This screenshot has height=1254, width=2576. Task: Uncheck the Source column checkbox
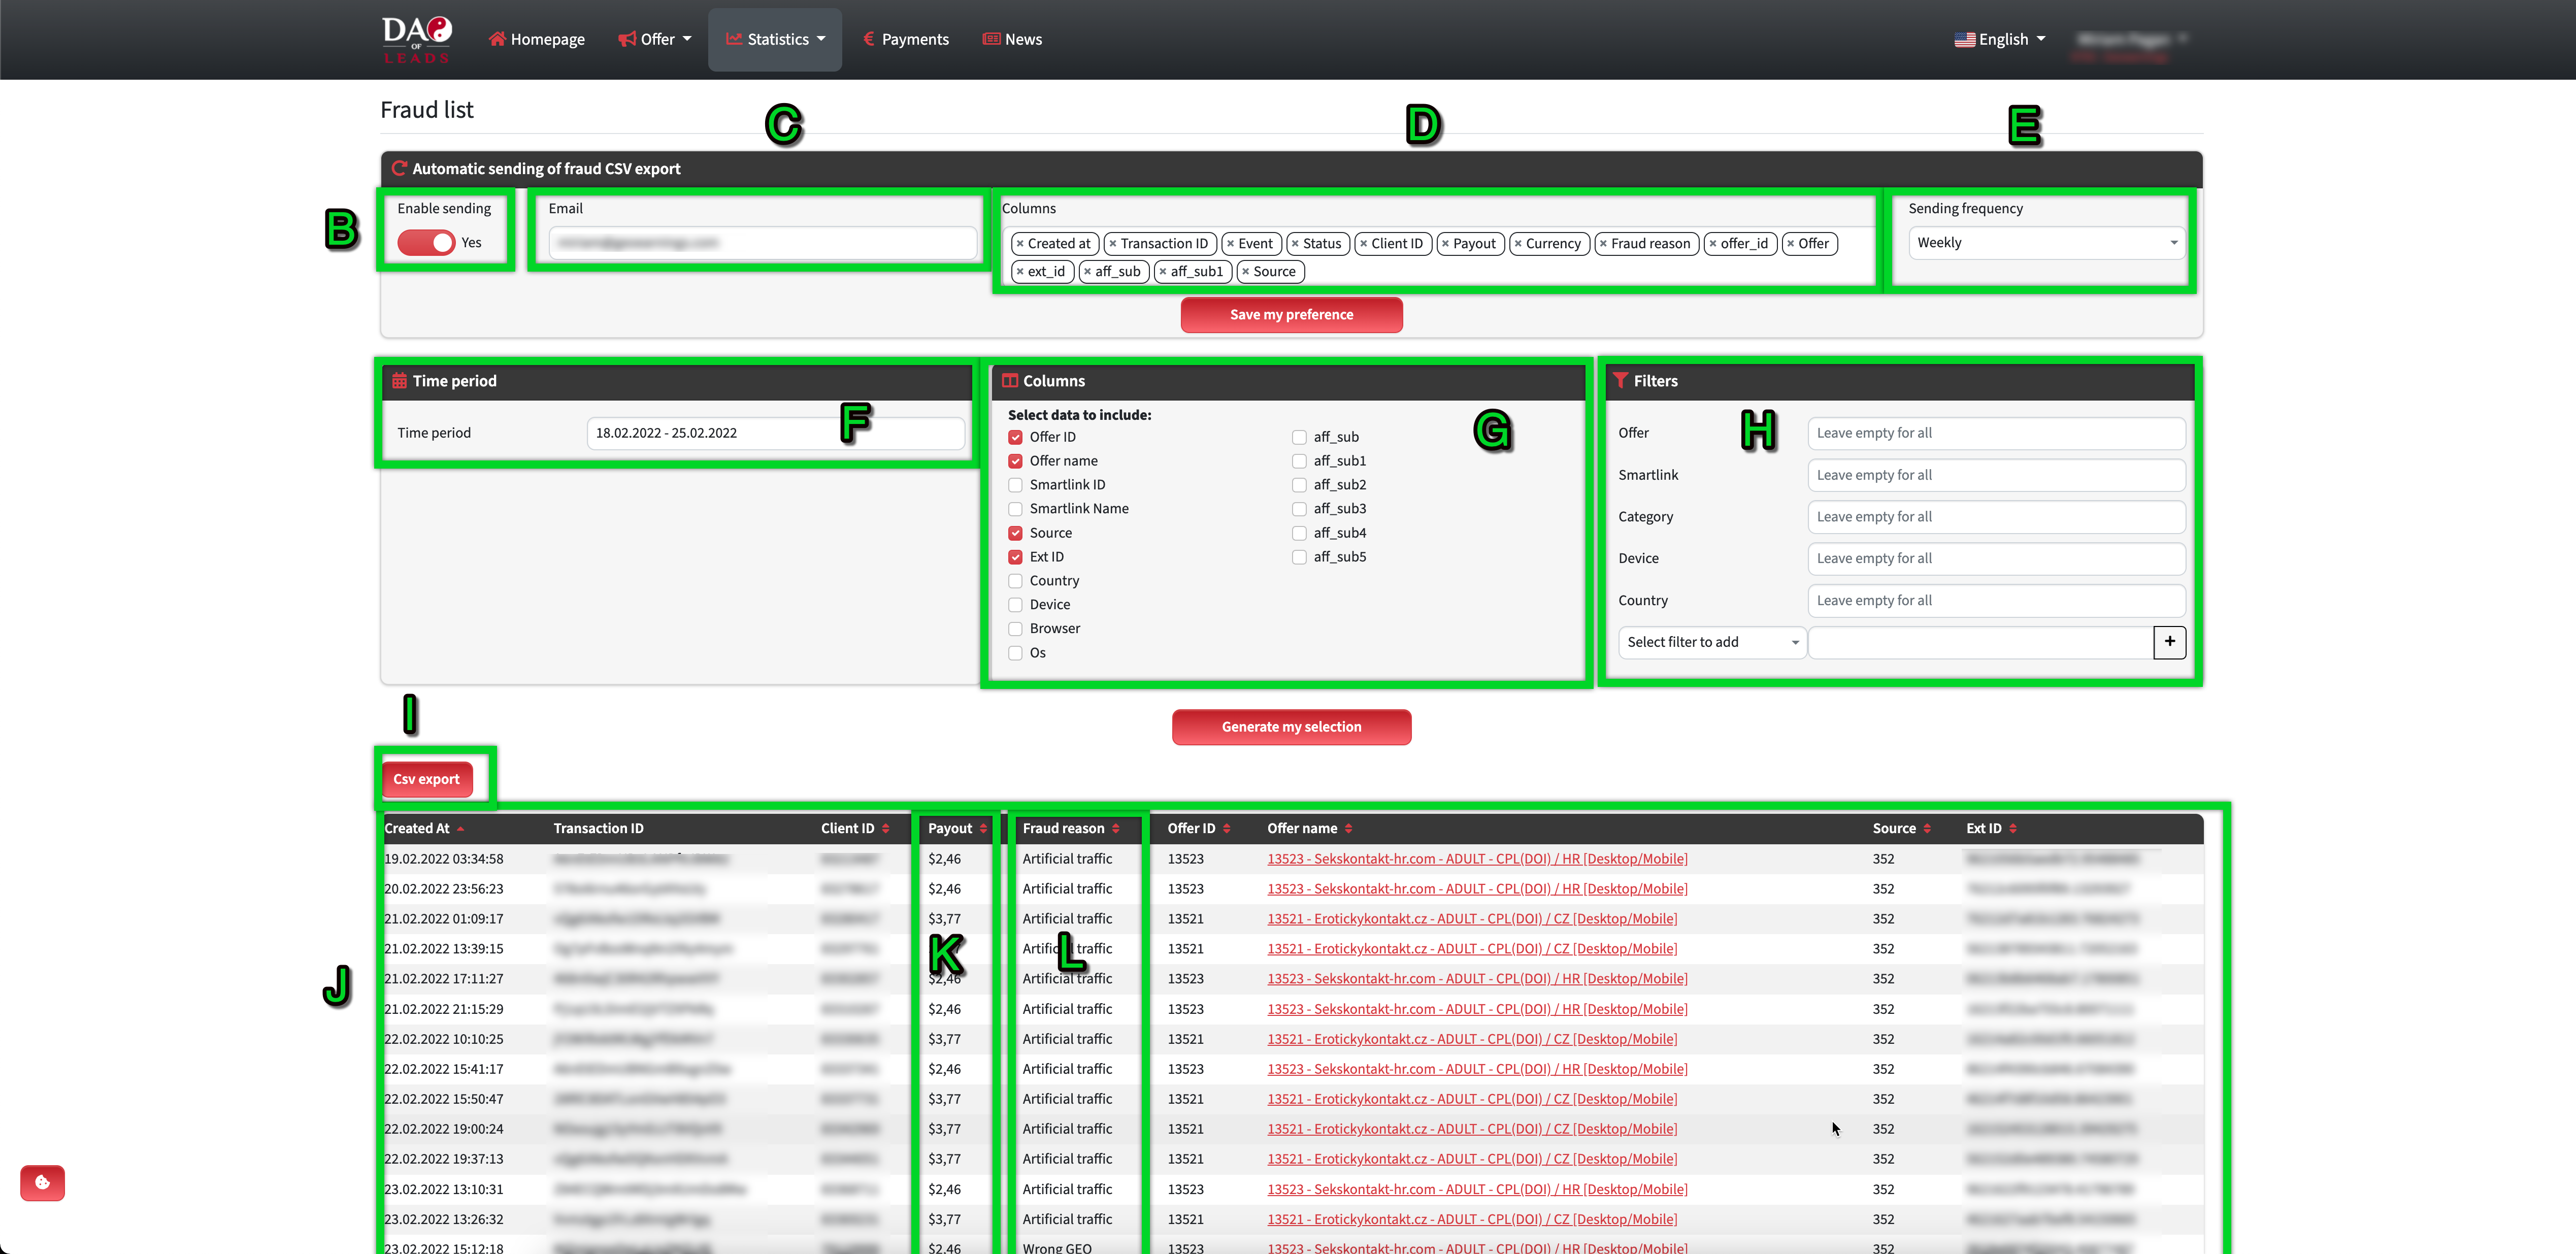click(x=1015, y=533)
